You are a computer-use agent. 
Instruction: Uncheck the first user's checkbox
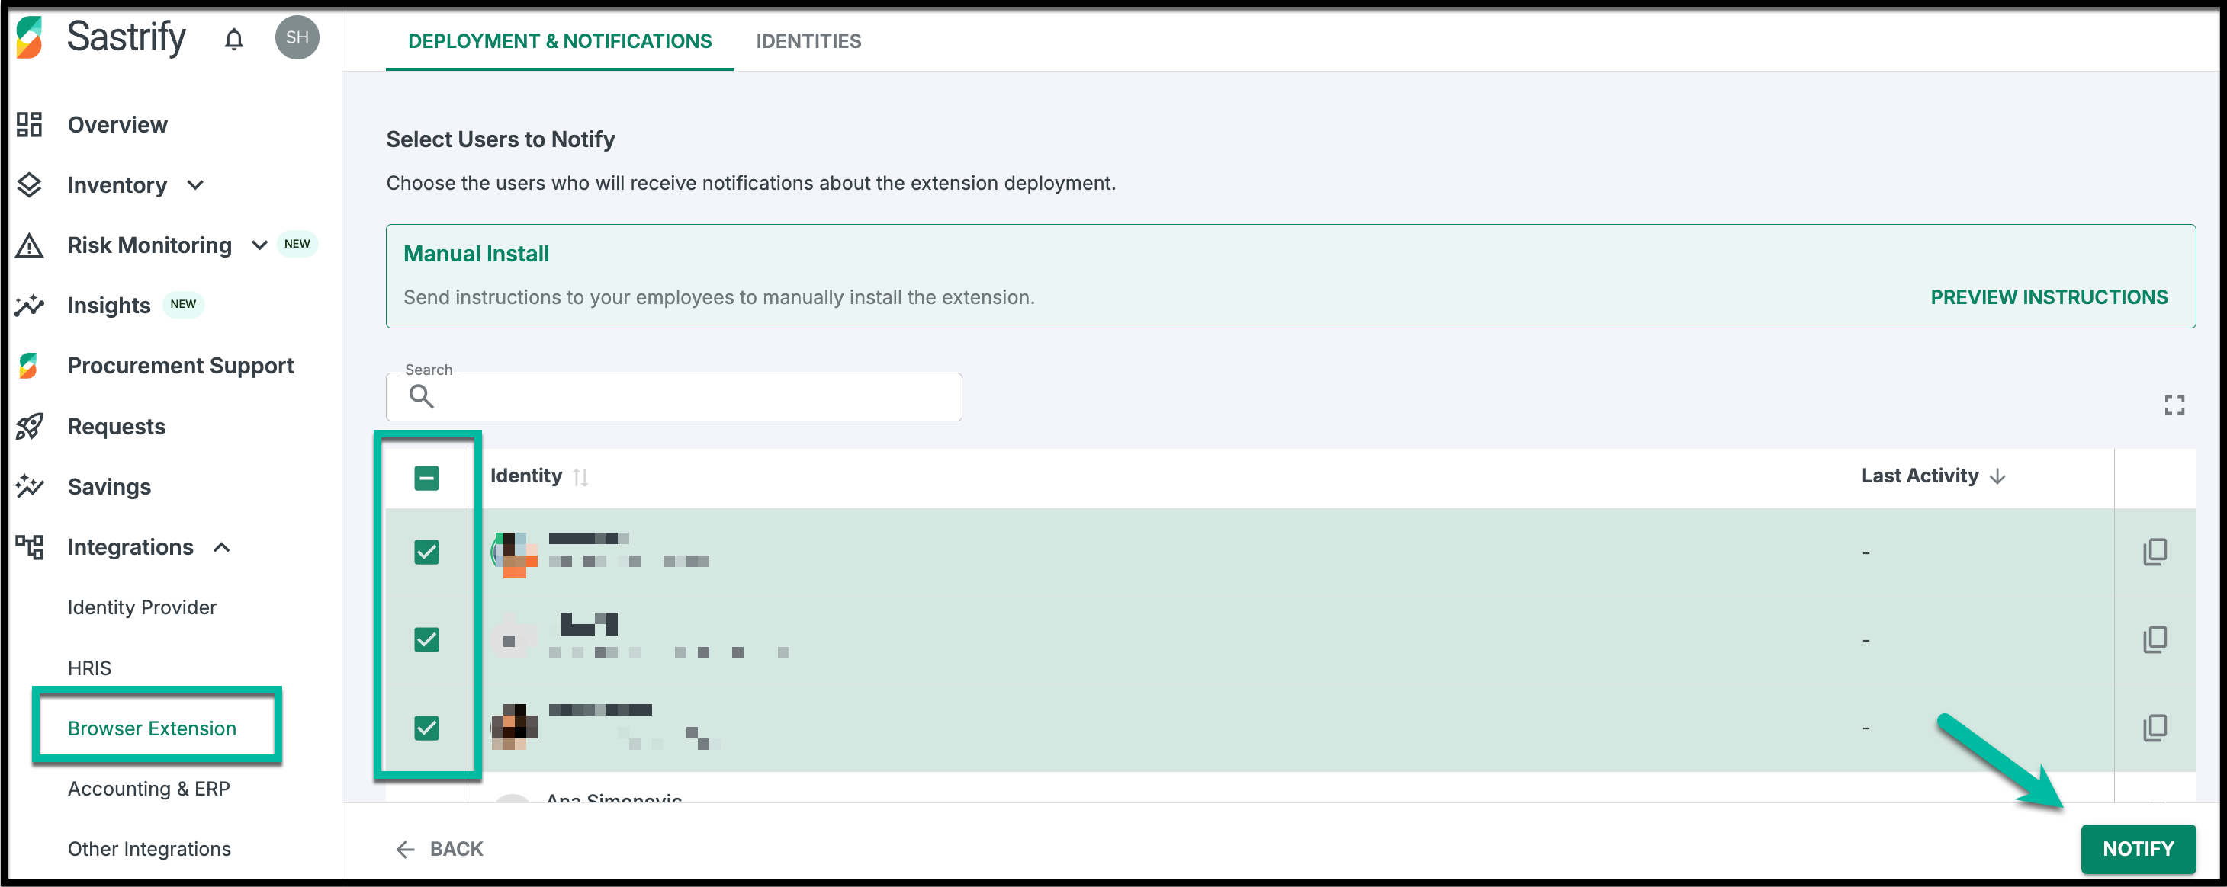point(426,552)
